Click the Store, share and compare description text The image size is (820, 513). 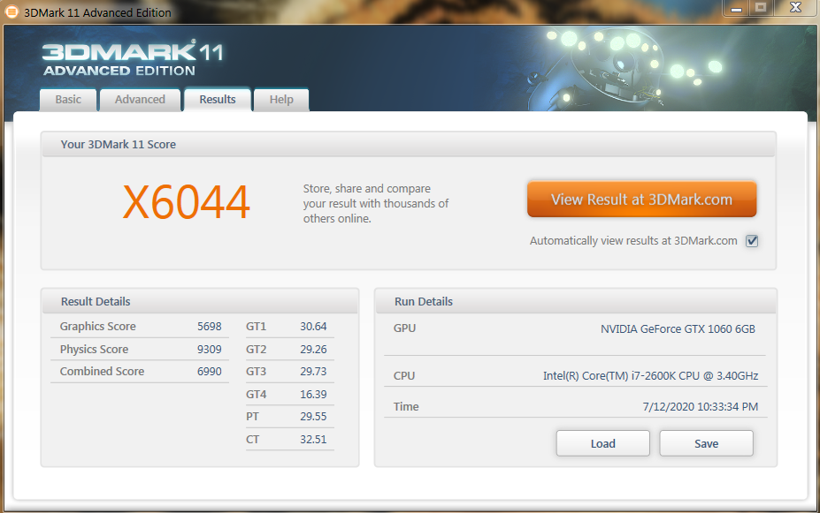pos(375,204)
